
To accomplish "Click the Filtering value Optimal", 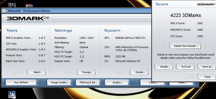I will coord(84,47).
